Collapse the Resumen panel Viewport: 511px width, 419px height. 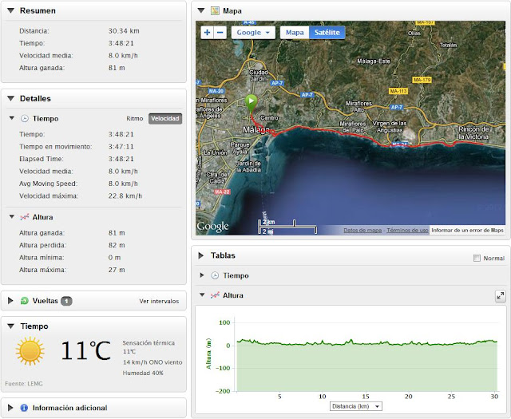click(10, 10)
